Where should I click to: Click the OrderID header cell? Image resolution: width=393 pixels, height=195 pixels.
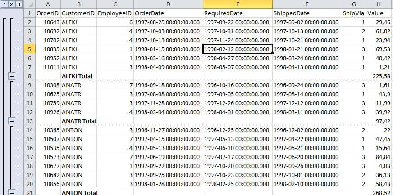(48, 13)
